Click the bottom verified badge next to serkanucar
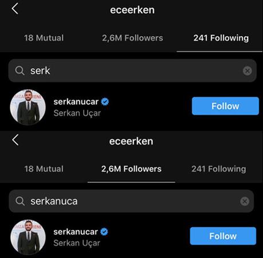This screenshot has height=258, width=263. point(104,232)
